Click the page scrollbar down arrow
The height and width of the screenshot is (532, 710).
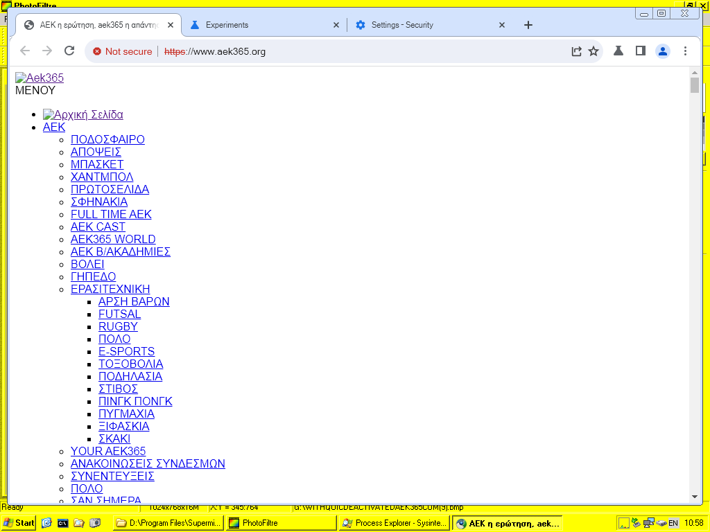pos(695,497)
